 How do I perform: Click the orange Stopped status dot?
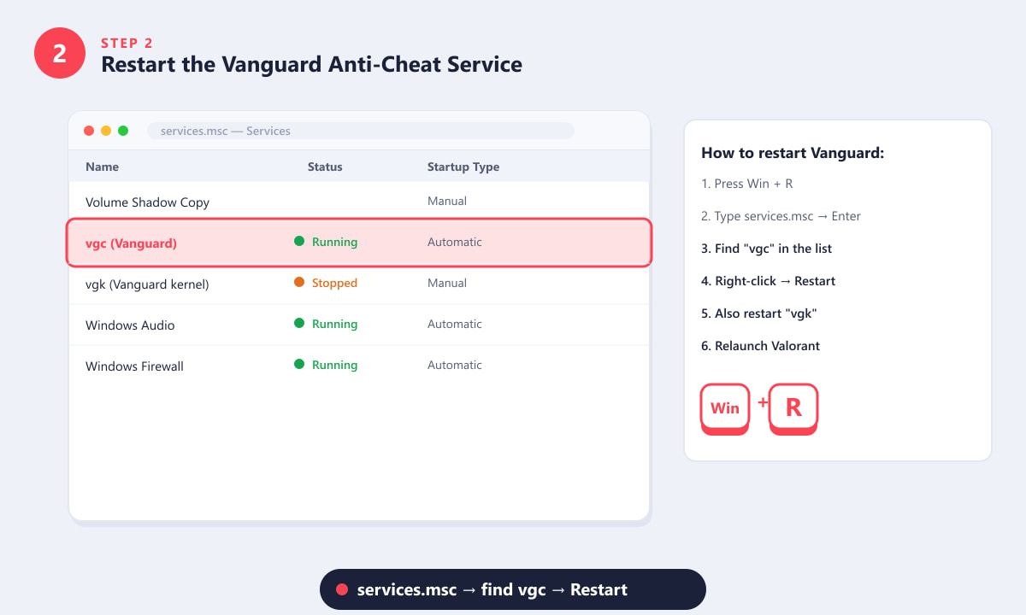pos(299,283)
